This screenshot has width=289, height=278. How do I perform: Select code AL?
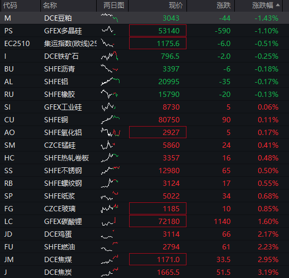[8, 82]
